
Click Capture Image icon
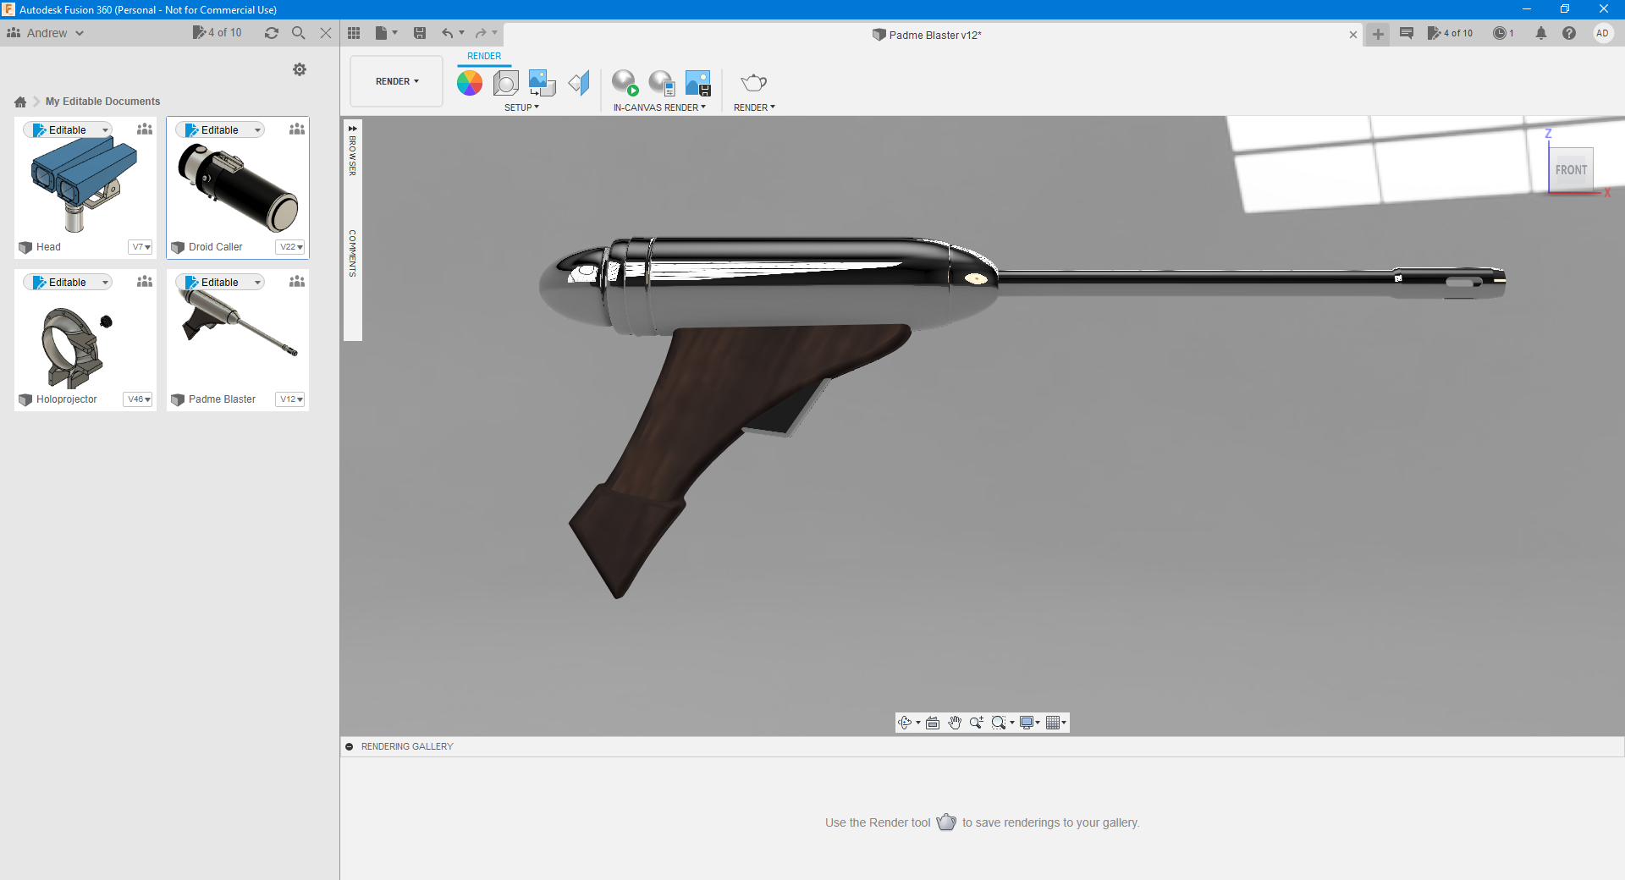click(x=698, y=83)
